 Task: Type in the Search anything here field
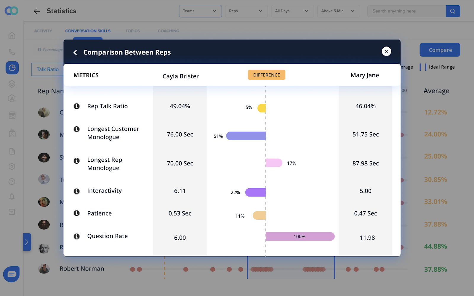click(x=406, y=11)
